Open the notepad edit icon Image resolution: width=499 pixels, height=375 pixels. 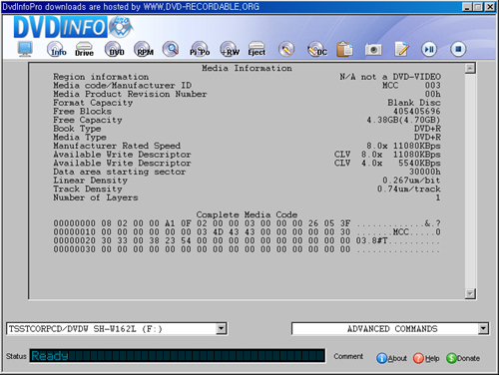(401, 49)
